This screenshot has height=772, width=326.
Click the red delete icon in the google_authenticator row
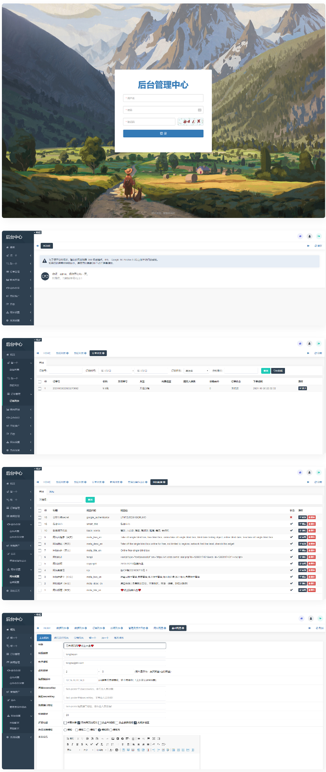(x=311, y=517)
